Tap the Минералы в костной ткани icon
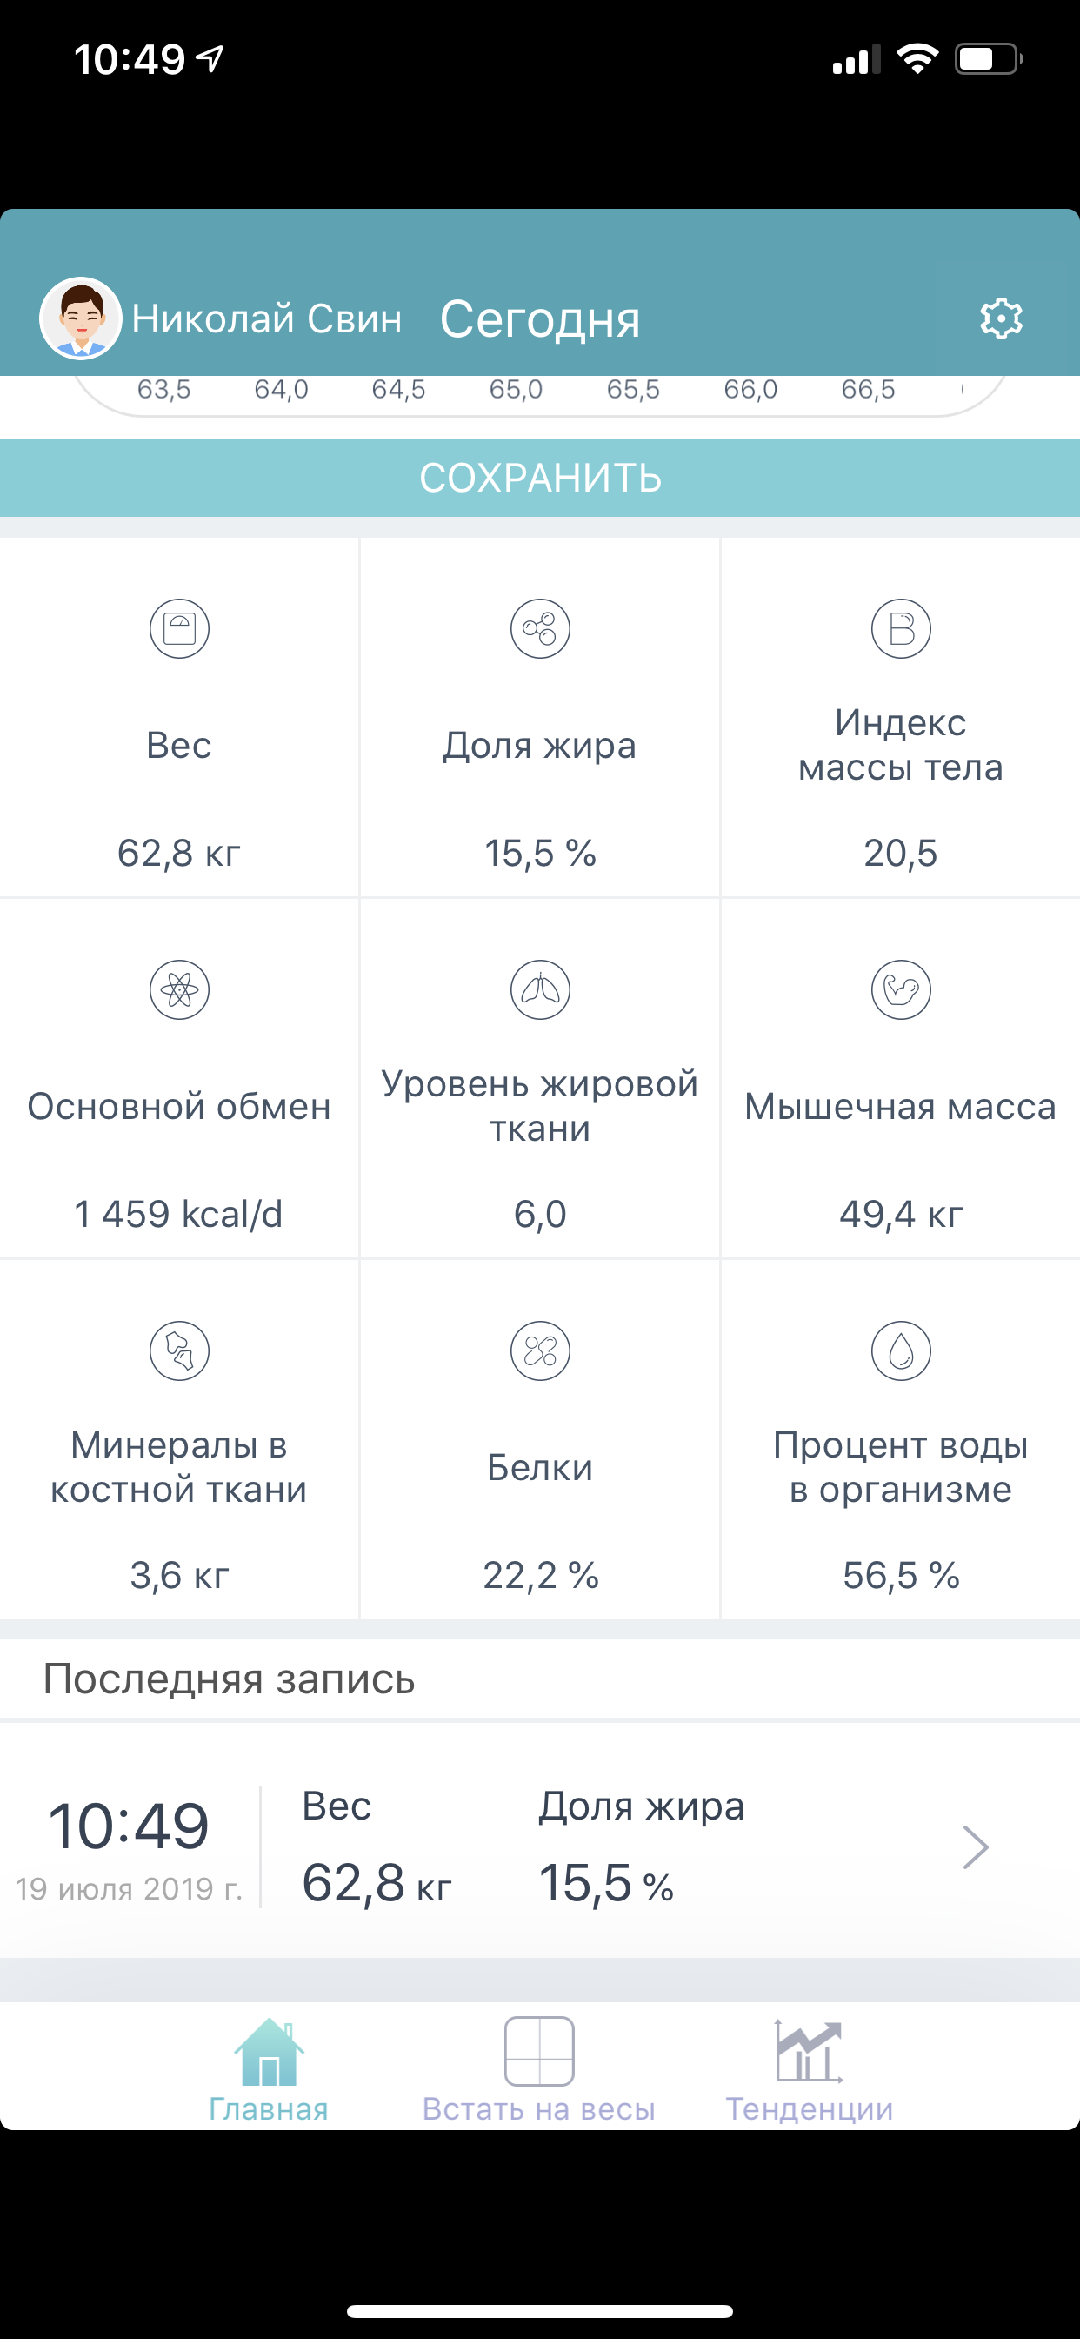The width and height of the screenshot is (1080, 2339). click(180, 1350)
